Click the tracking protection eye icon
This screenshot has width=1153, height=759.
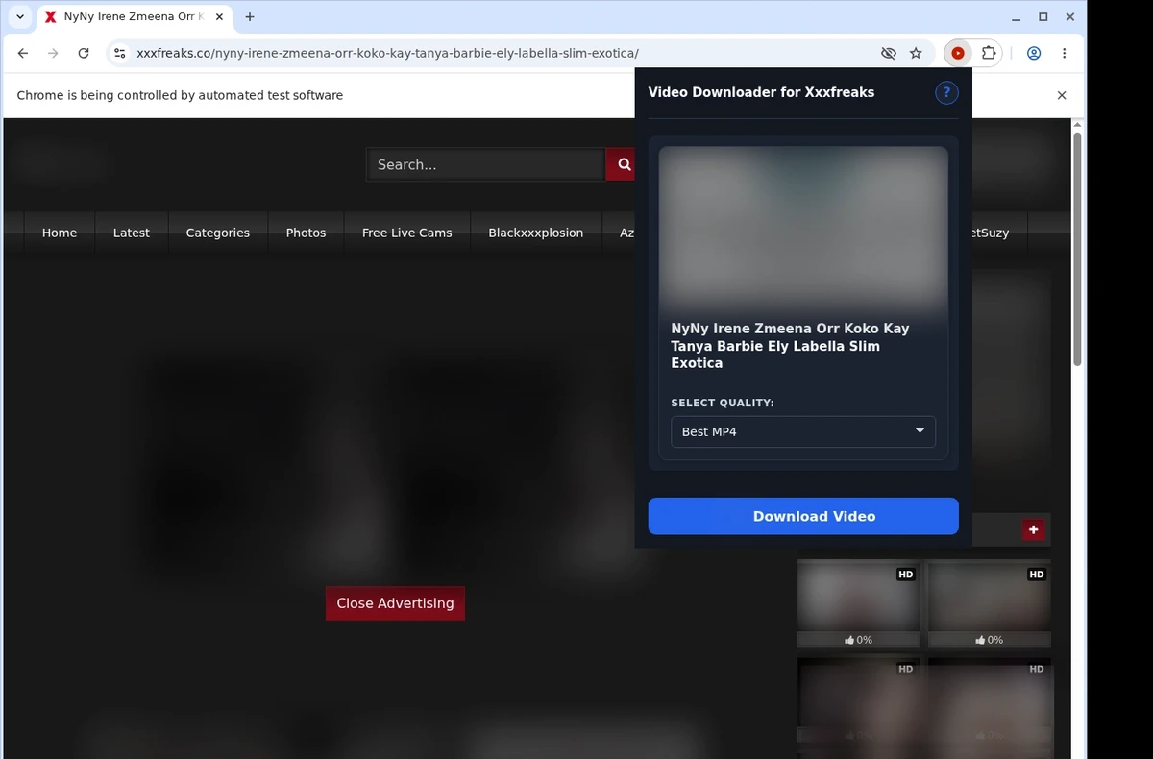889,53
